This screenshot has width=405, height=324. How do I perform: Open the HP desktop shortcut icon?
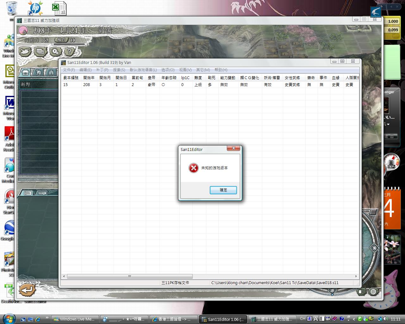click(35, 8)
